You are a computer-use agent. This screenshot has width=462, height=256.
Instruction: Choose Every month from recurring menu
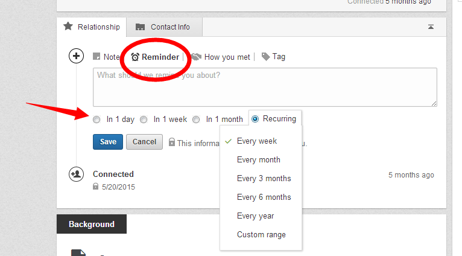pyautogui.click(x=258, y=160)
